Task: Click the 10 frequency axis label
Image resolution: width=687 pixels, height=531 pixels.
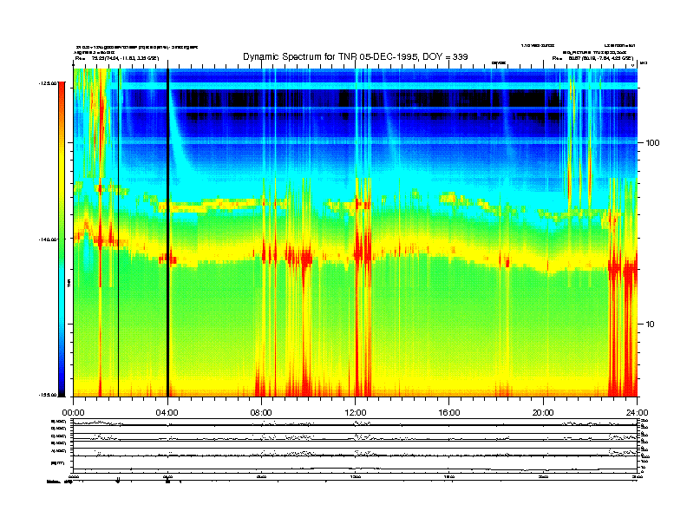Action: [651, 324]
